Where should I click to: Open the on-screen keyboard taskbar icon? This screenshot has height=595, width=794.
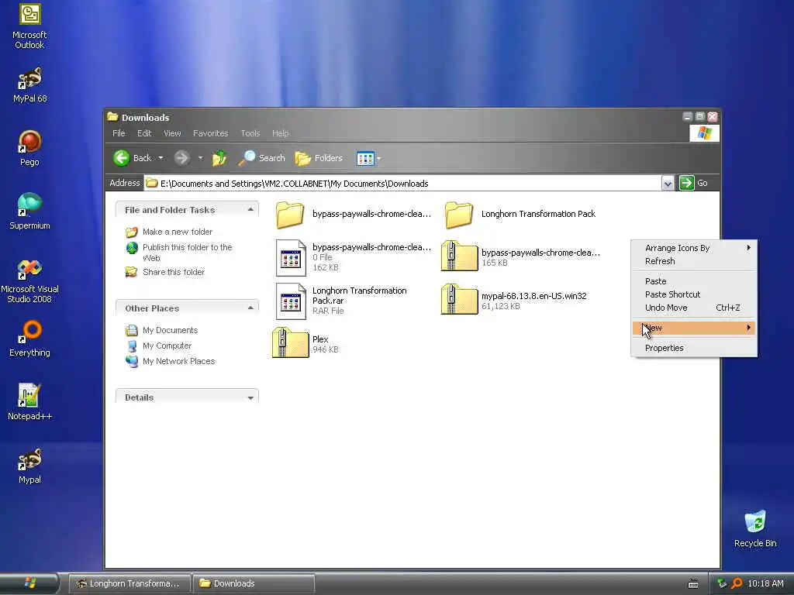[693, 584]
